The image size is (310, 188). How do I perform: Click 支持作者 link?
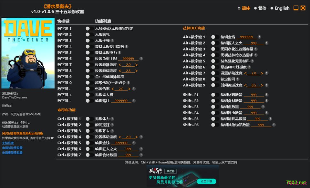point(8,143)
